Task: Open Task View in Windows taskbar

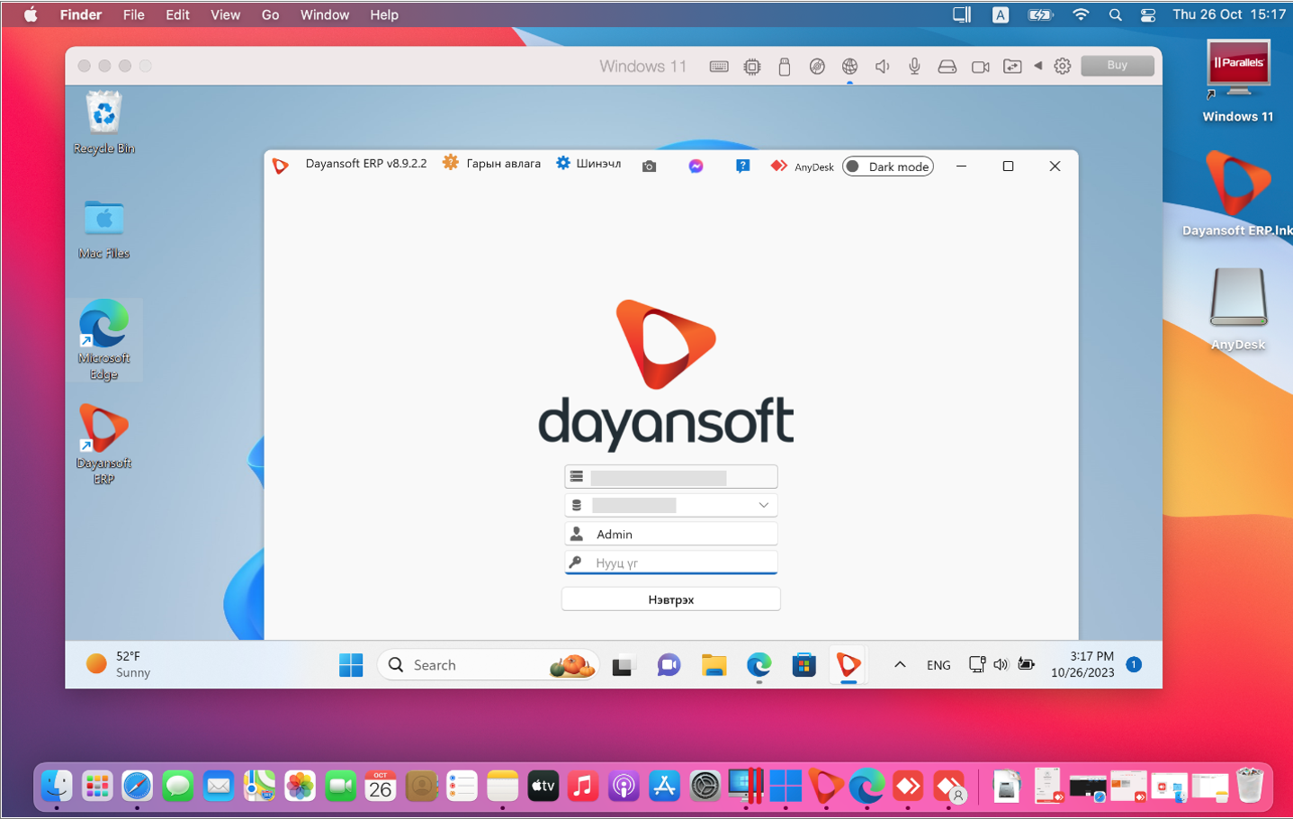Action: click(623, 665)
